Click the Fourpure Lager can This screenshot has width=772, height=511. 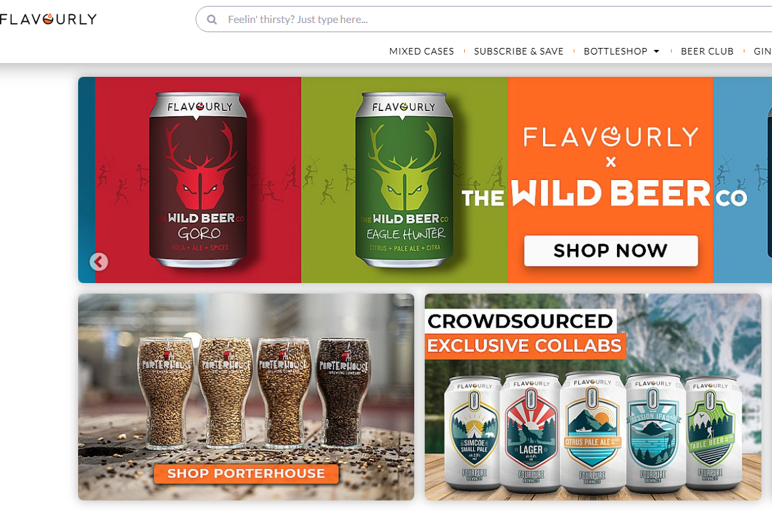(530, 432)
